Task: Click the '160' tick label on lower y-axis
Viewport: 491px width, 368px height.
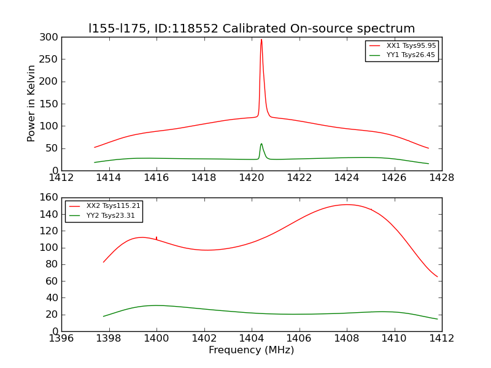Action: (x=50, y=198)
